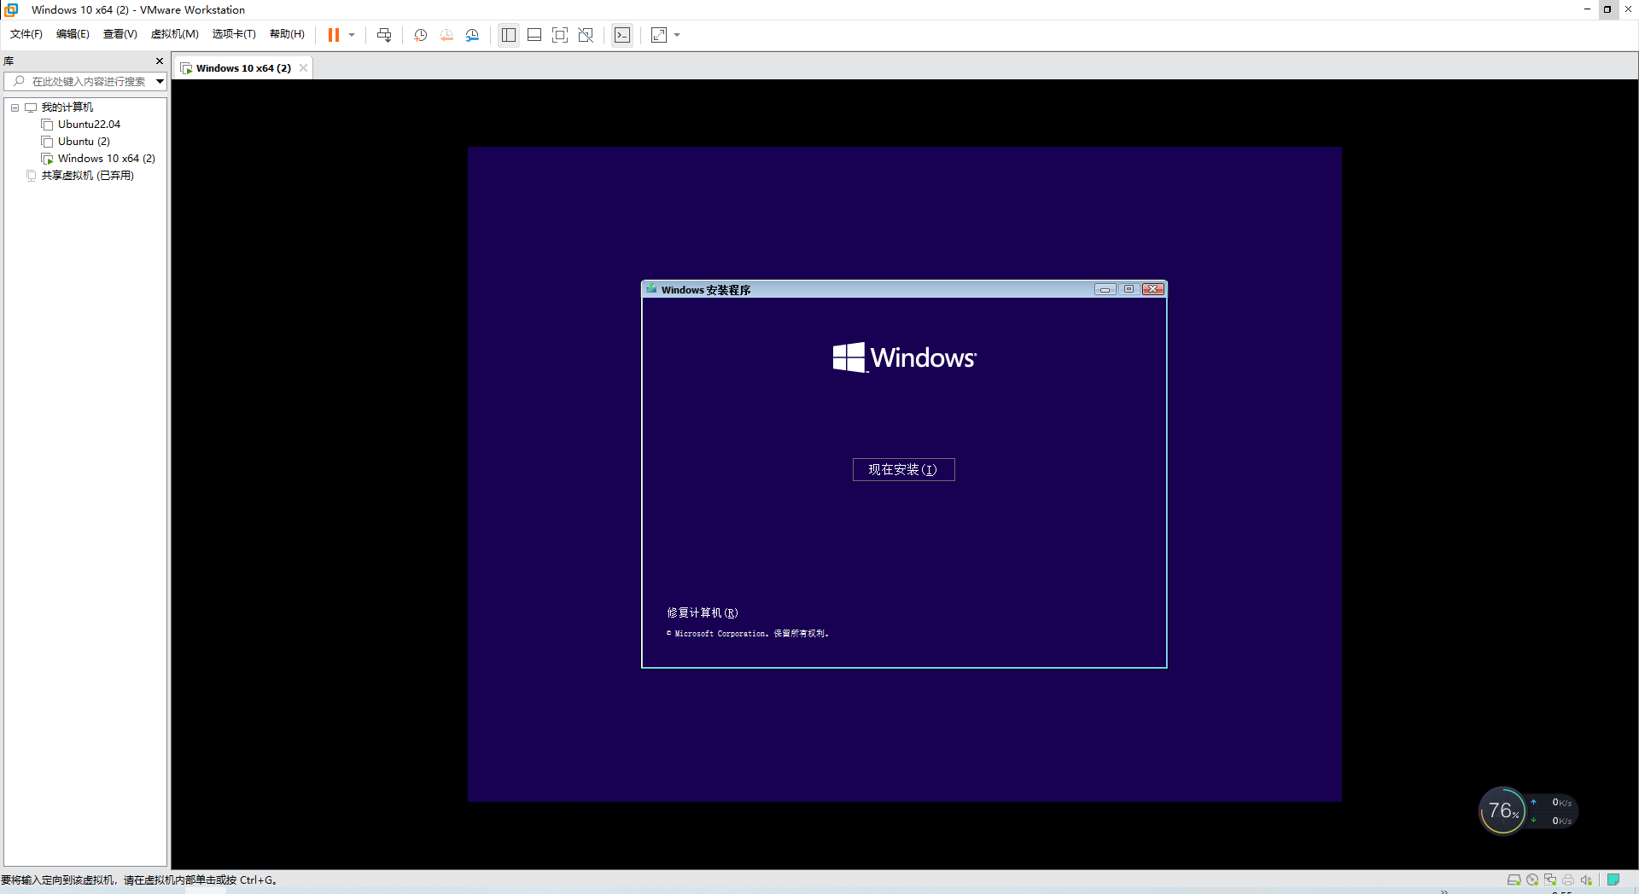Minimize the Windows 安装程序 setup dialog
The image size is (1639, 894).
1105,289
